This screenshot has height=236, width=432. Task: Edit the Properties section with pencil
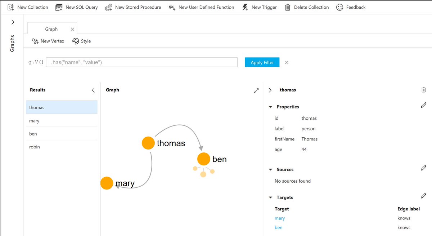tap(424, 105)
